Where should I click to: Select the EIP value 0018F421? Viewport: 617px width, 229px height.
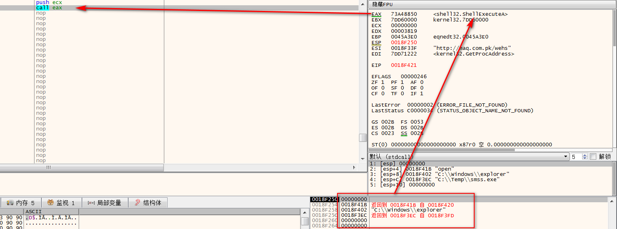tap(404, 65)
